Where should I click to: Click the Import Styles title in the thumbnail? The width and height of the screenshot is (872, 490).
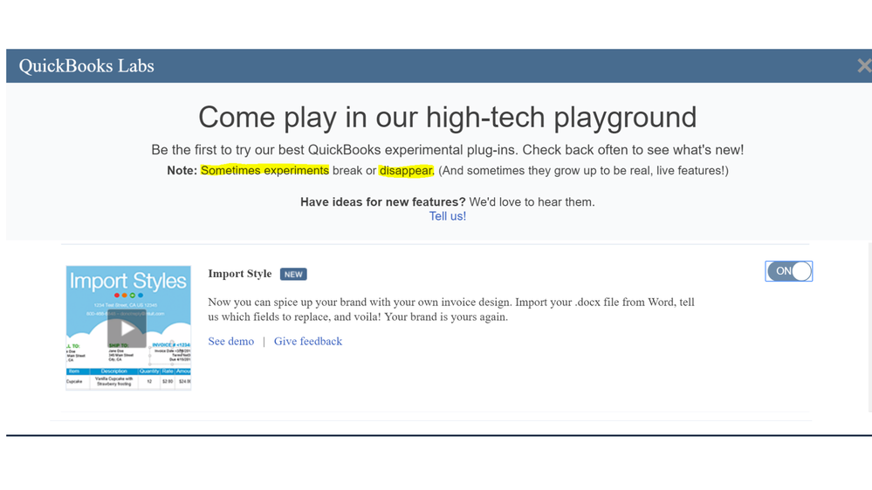pyautogui.click(x=128, y=281)
